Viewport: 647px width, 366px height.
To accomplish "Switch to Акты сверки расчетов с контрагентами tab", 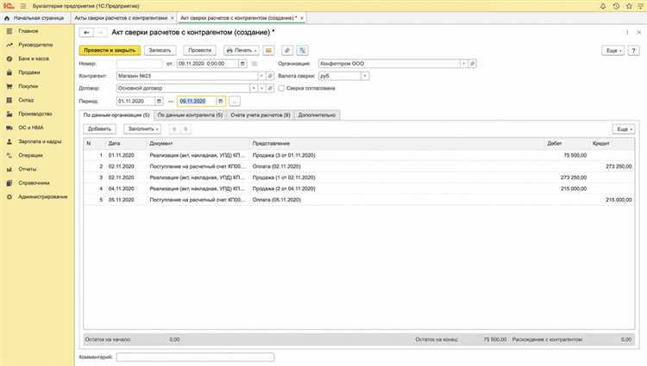I will (123, 18).
